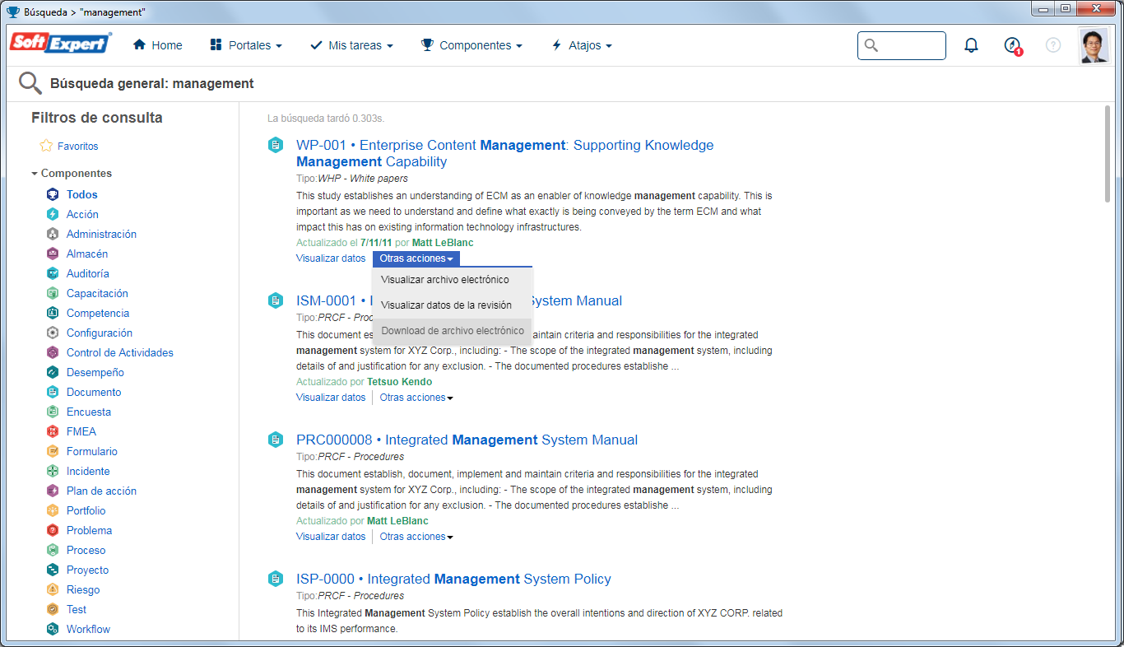Click the FMEA component icon
Screen dimensions: 1124x647
coord(53,431)
